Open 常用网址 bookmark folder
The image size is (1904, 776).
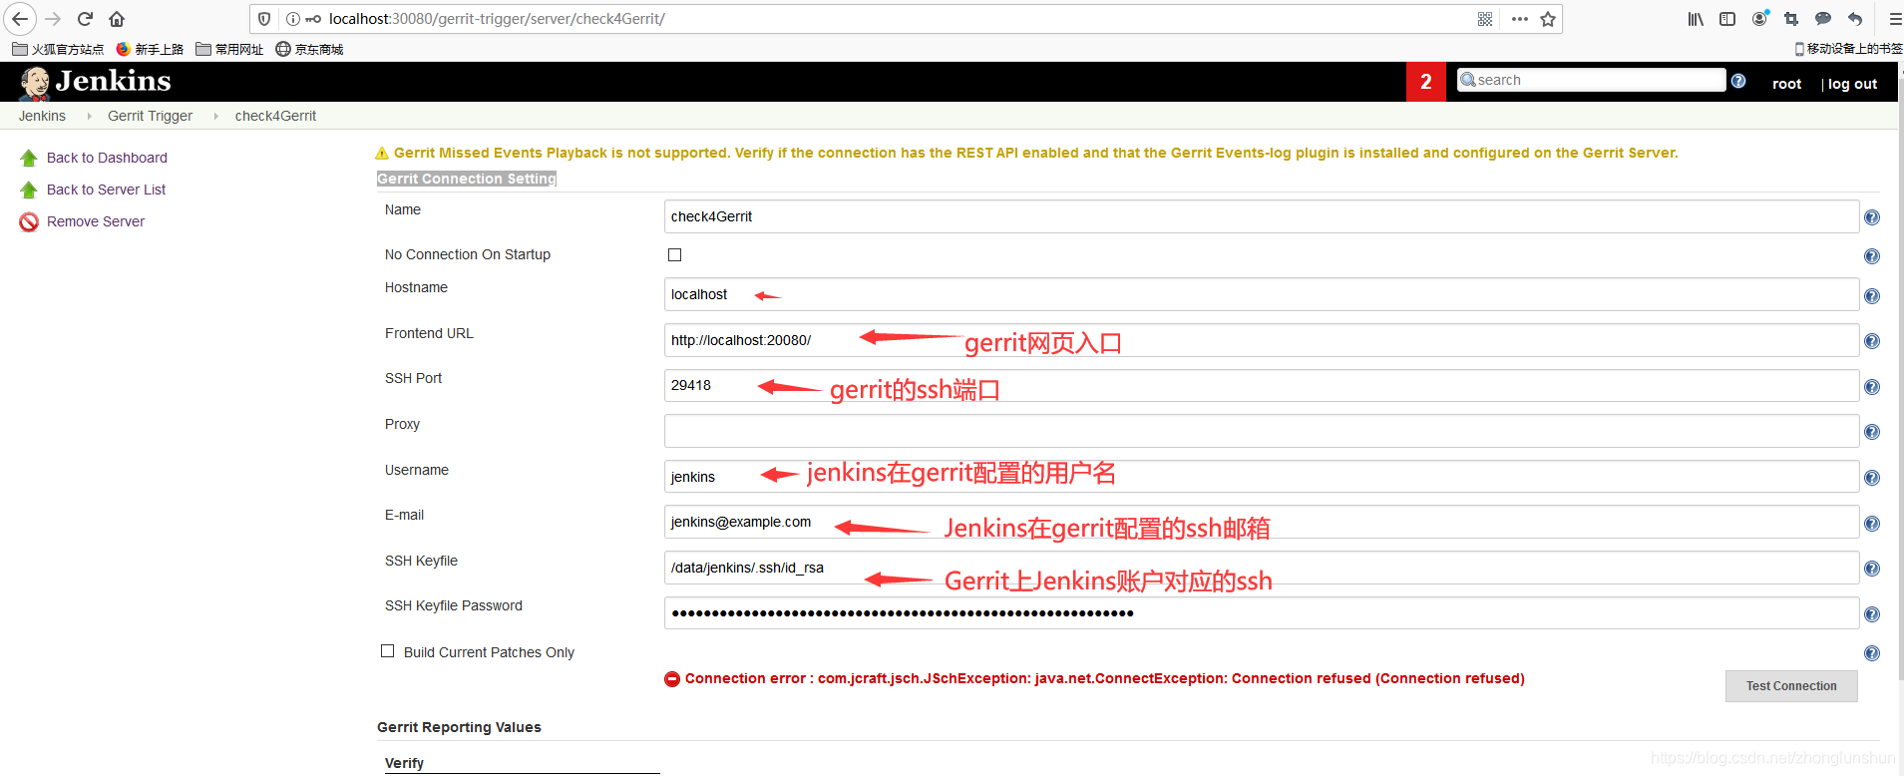click(x=229, y=49)
